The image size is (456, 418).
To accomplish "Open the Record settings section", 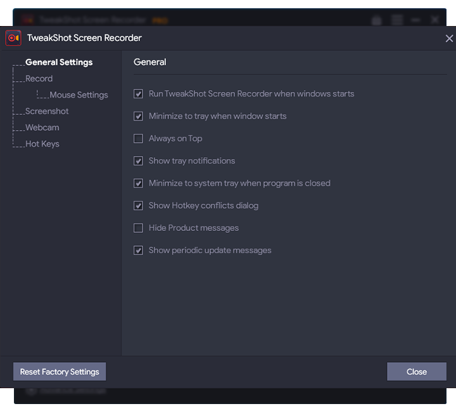I will point(39,79).
